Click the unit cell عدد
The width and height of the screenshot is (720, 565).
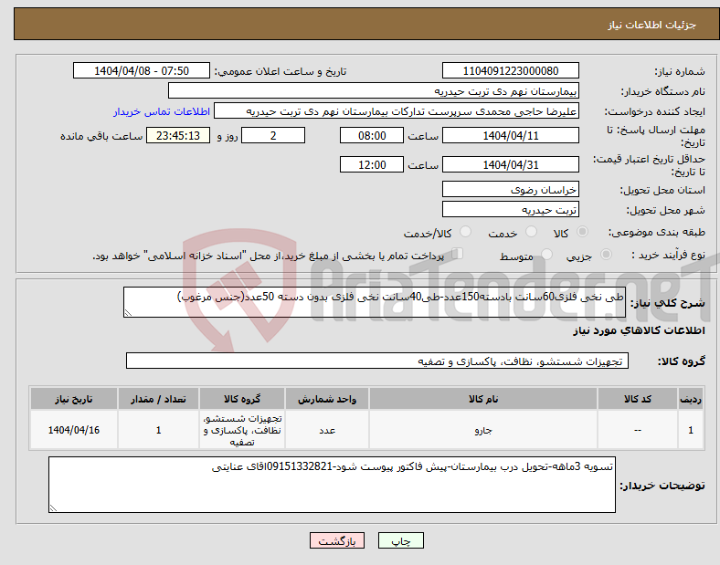point(327,430)
